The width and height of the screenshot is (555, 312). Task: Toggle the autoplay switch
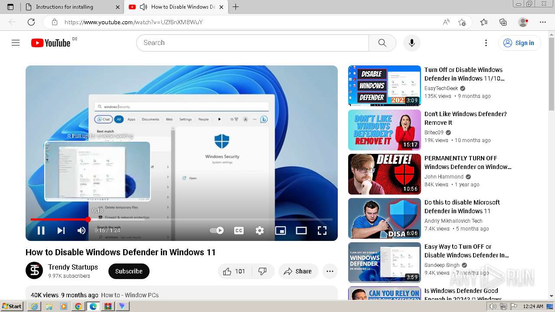217,231
